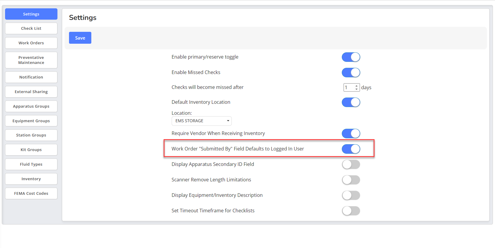Open Preventative Maintenance settings
Viewport: 495px width, 248px height.
click(31, 60)
